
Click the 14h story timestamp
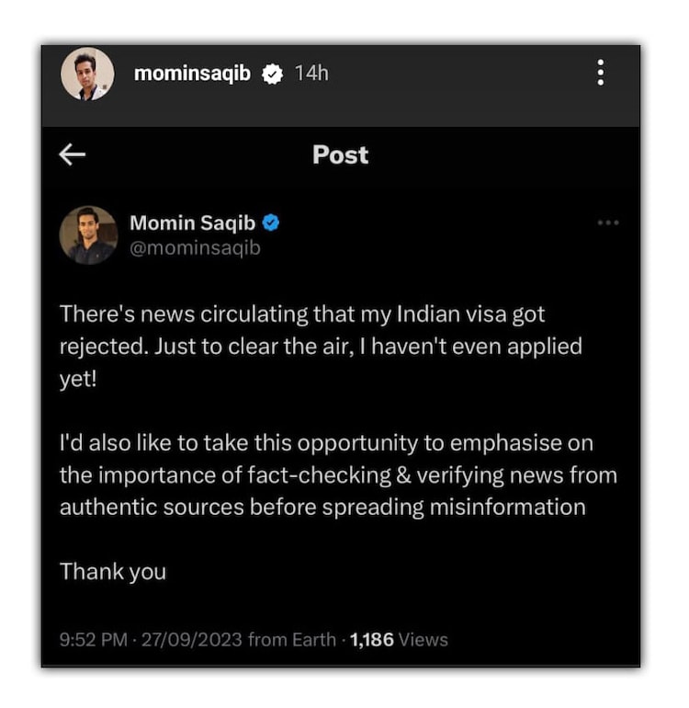pos(311,74)
